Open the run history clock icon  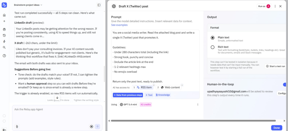tap(4, 35)
